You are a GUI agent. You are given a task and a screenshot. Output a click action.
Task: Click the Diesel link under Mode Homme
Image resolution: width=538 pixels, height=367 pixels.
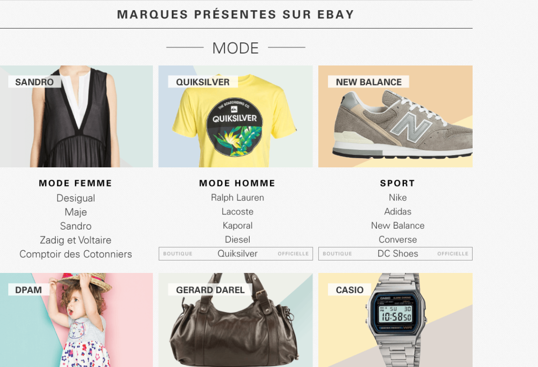[237, 239]
